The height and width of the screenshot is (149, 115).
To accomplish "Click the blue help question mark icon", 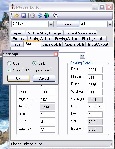I will (x=40, y=16).
